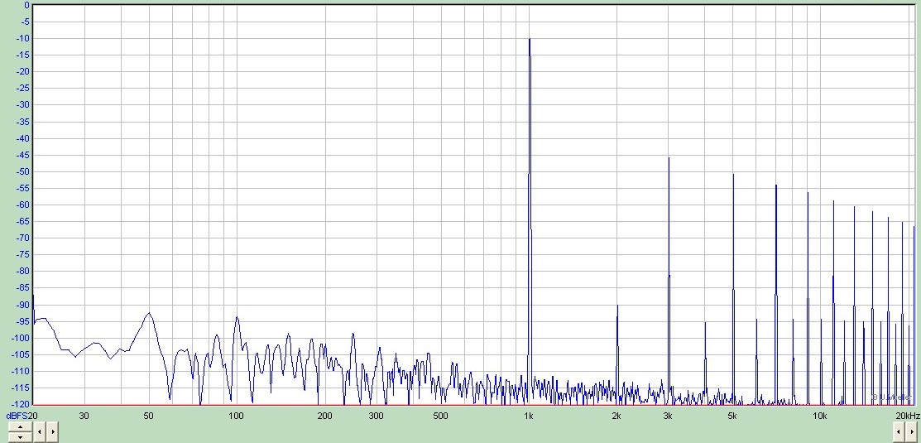Click the -75 level axis label
The image size is (921, 443).
point(22,255)
